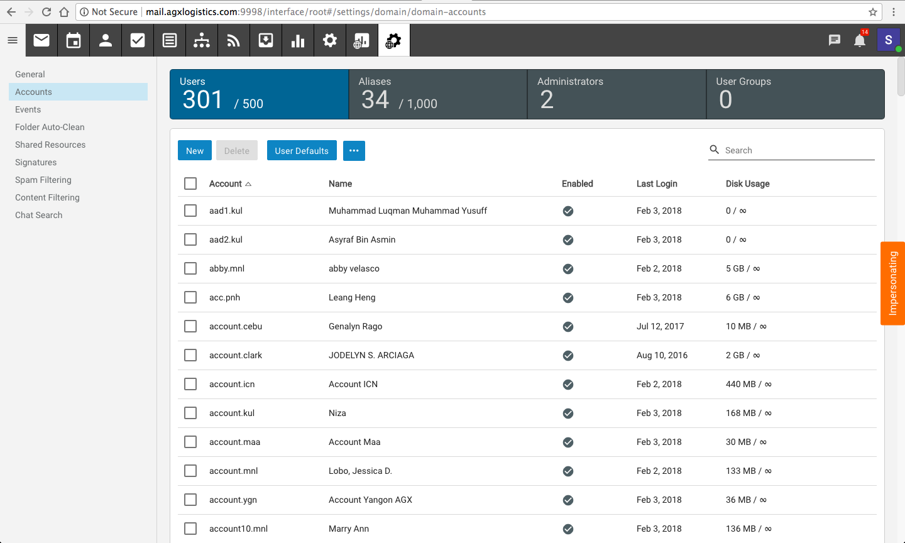Open the Calendar icon in toolbar
905x543 pixels.
[74, 40]
